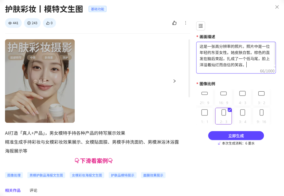Screen dimensions: 284x196
Task: Open the 男模护肤品海报文生图 tag
Action: (x=46, y=175)
